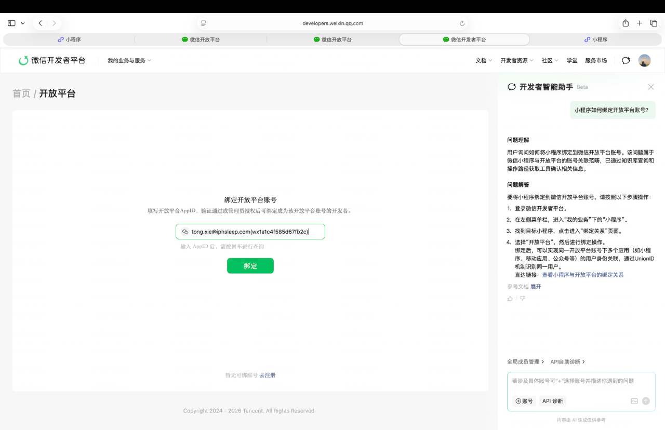Send the question with the arrow icon
Image resolution: width=665 pixels, height=430 pixels.
pos(646,401)
